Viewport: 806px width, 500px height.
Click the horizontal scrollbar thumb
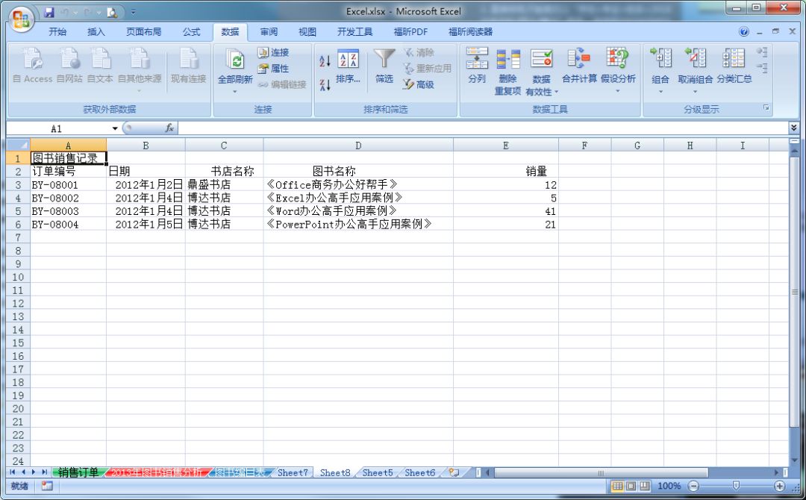(600, 472)
